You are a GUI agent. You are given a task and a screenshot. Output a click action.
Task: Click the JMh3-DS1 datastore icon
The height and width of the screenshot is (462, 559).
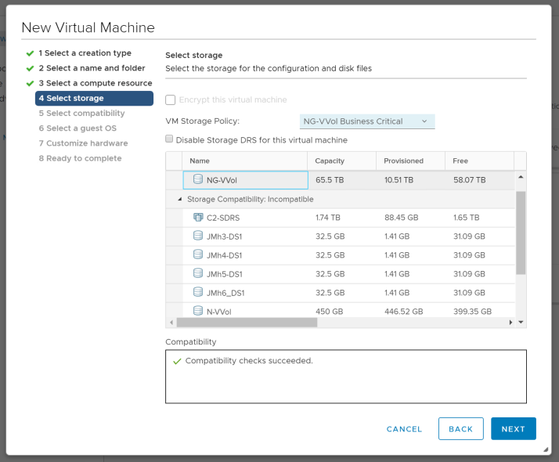[x=198, y=236]
